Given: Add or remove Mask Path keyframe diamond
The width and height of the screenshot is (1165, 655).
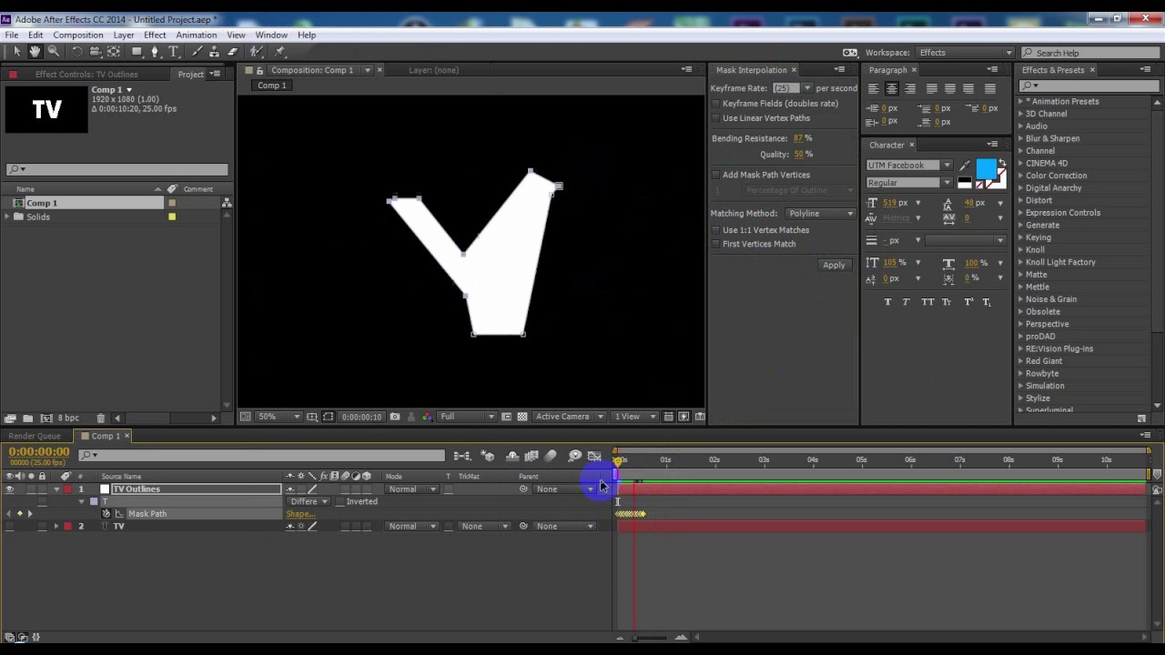Looking at the screenshot, I should (x=19, y=514).
